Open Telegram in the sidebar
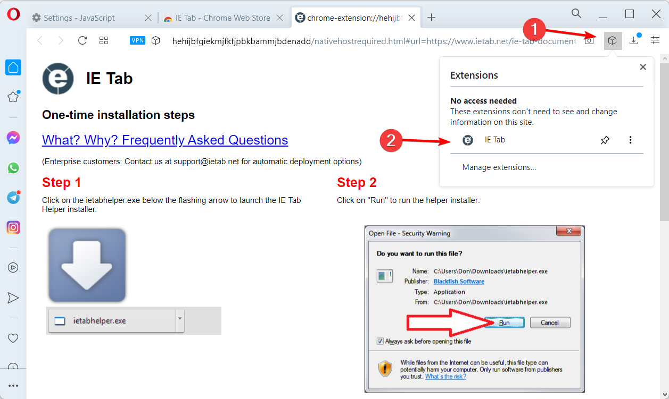 [13, 198]
